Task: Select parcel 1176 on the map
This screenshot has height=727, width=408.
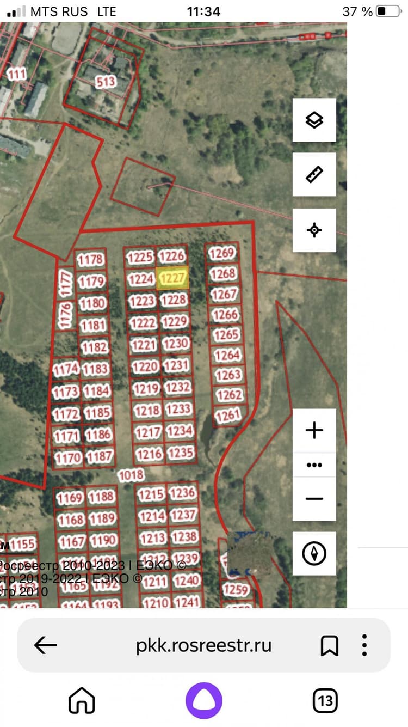Action: pos(64,316)
